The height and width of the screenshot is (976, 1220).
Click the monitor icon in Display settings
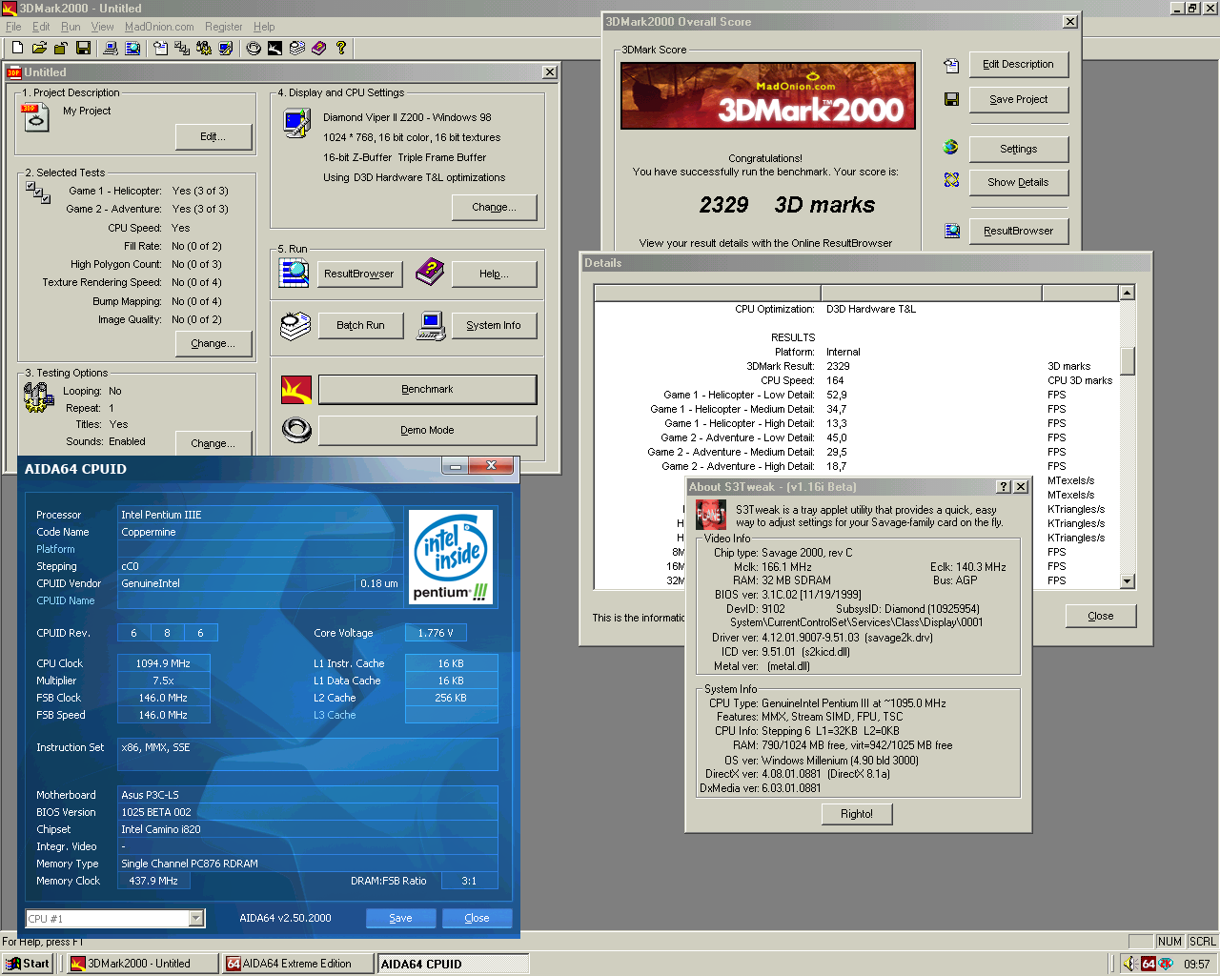pos(296,123)
